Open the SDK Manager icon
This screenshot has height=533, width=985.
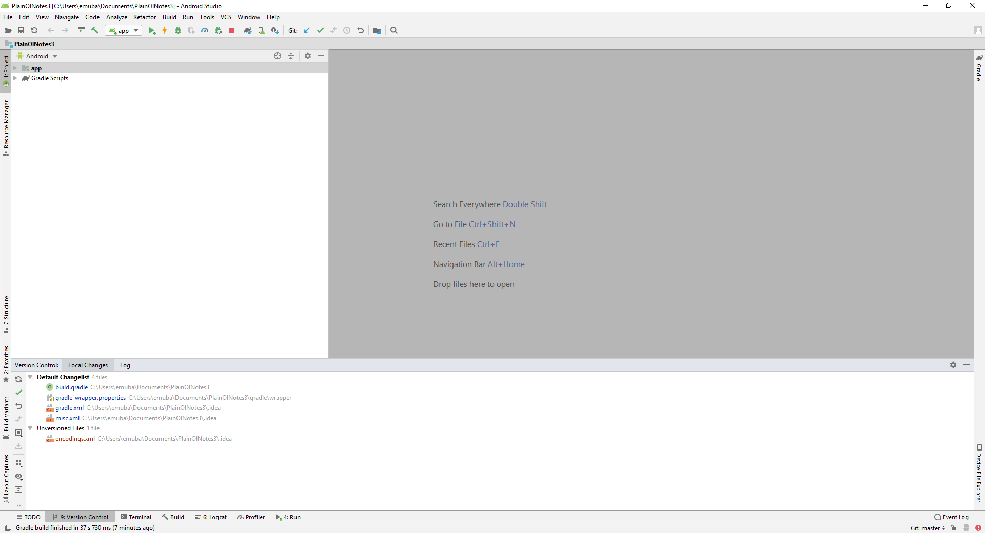pyautogui.click(x=274, y=31)
